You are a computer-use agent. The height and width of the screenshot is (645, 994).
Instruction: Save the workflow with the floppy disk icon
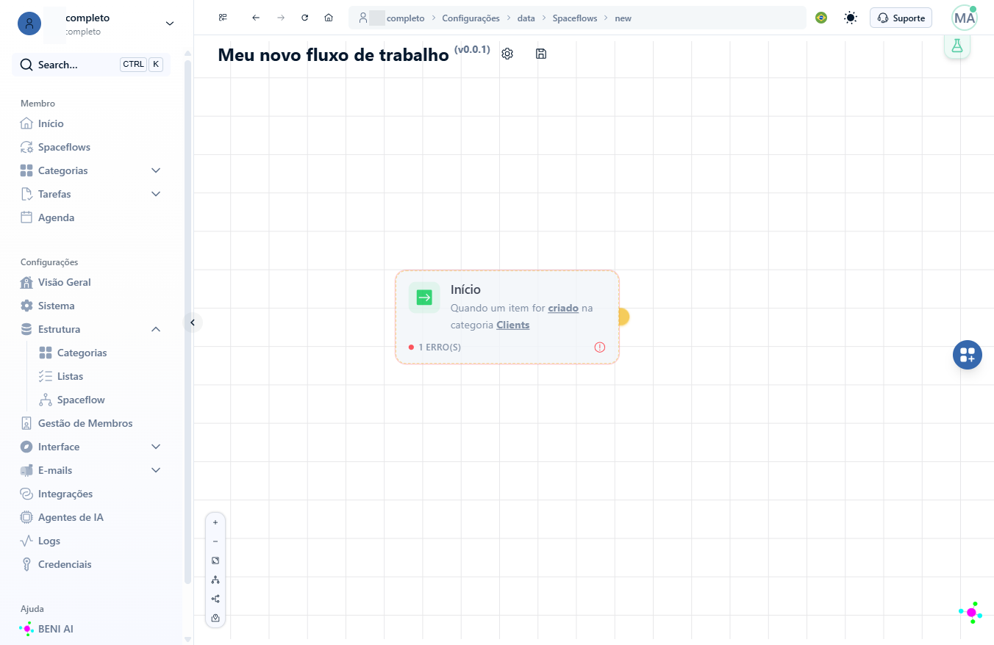point(541,54)
